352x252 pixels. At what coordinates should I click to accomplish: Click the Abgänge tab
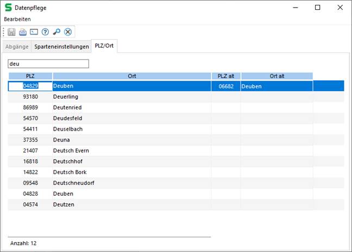pyautogui.click(x=16, y=47)
